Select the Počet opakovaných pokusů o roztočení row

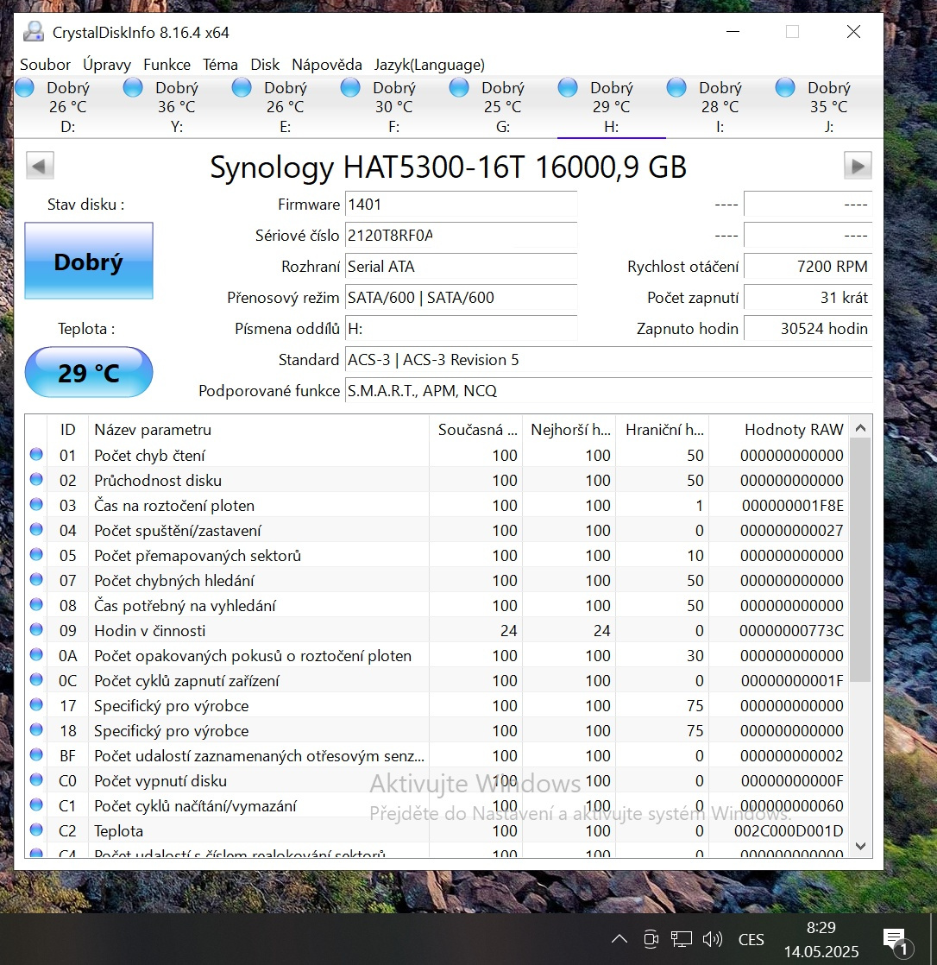click(437, 655)
